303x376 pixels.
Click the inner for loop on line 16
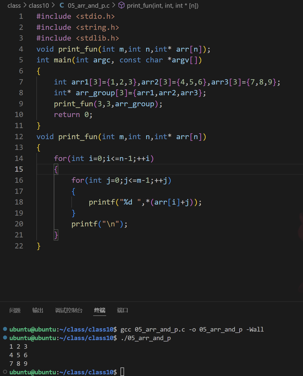[x=121, y=180]
